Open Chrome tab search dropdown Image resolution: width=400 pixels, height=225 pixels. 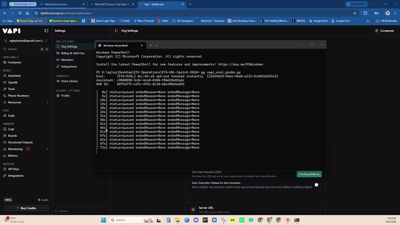tap(4, 4)
